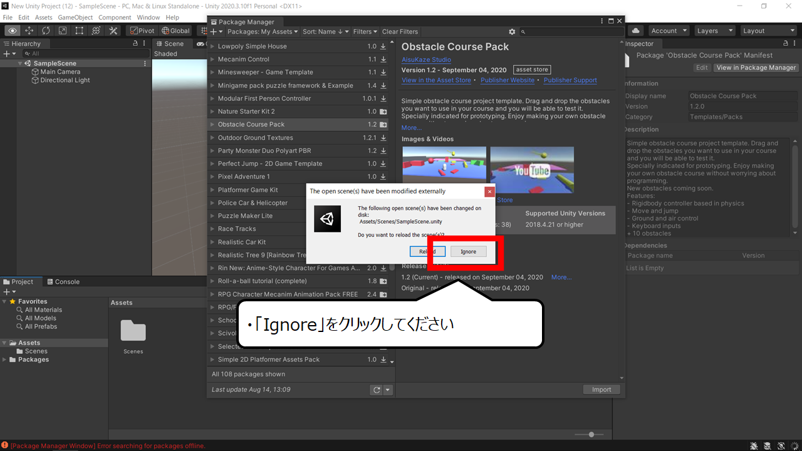Click the auto generate lighting icon
The width and height of the screenshot is (802, 451).
coord(781,445)
